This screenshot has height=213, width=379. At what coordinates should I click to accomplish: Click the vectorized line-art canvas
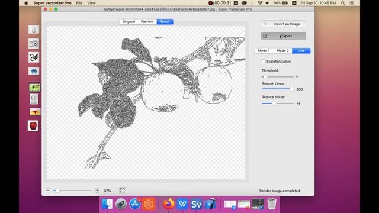[146, 102]
